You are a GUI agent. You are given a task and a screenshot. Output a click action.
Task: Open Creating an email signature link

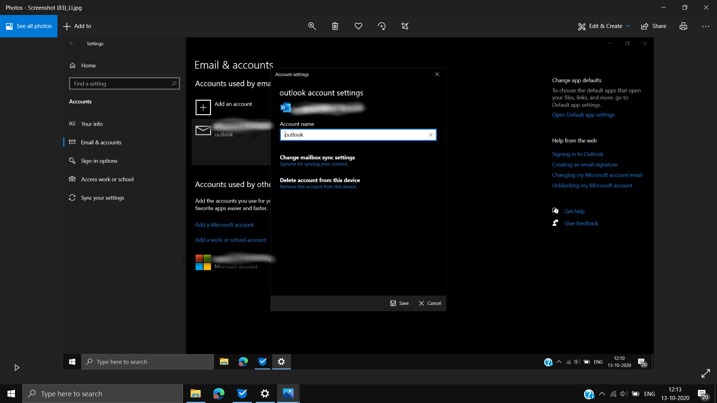tap(584, 165)
